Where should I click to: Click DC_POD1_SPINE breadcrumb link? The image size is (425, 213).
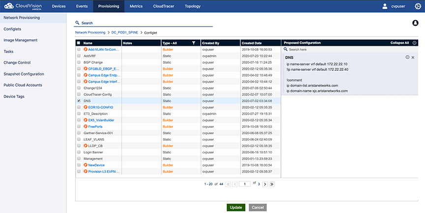point(124,32)
